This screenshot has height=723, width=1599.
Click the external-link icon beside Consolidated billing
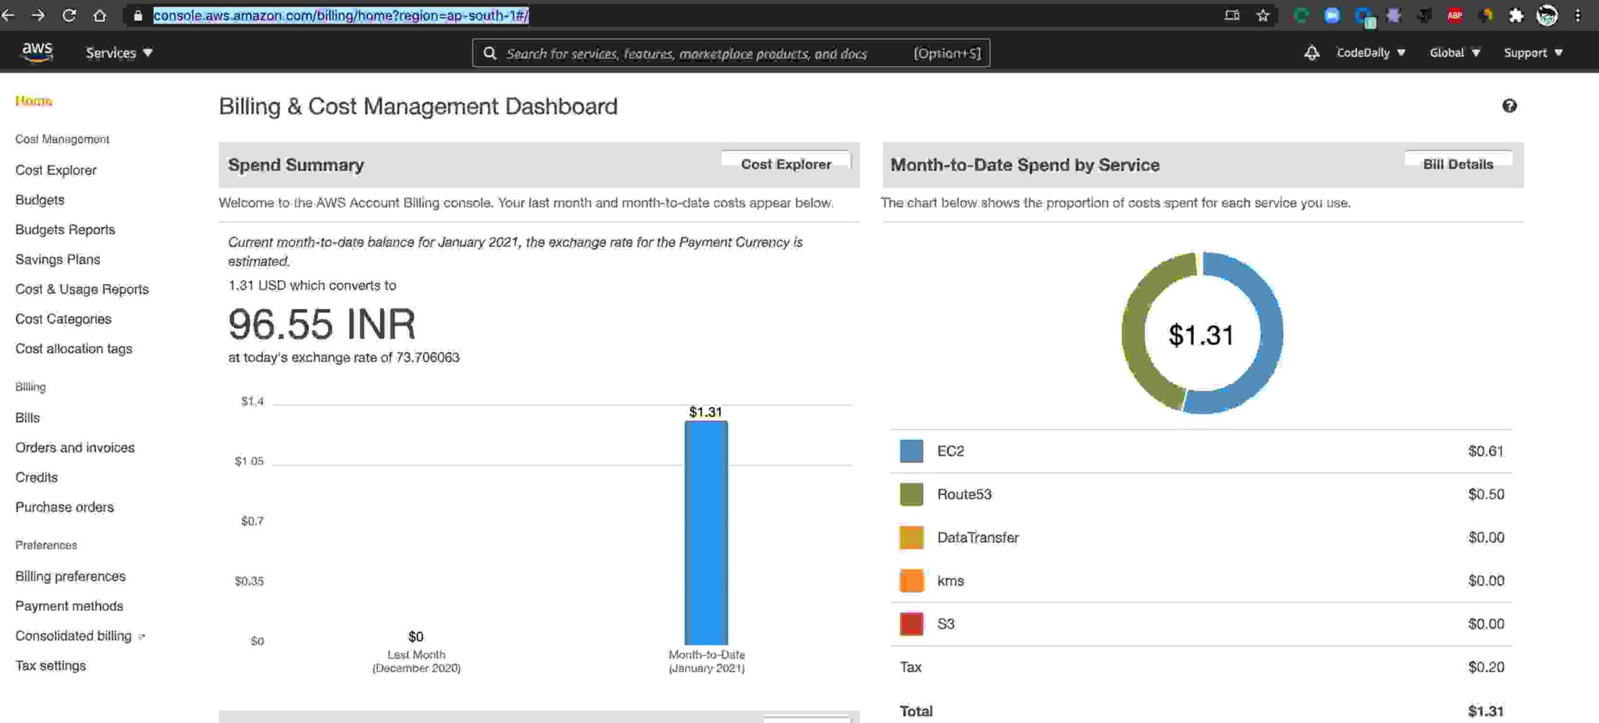(141, 637)
